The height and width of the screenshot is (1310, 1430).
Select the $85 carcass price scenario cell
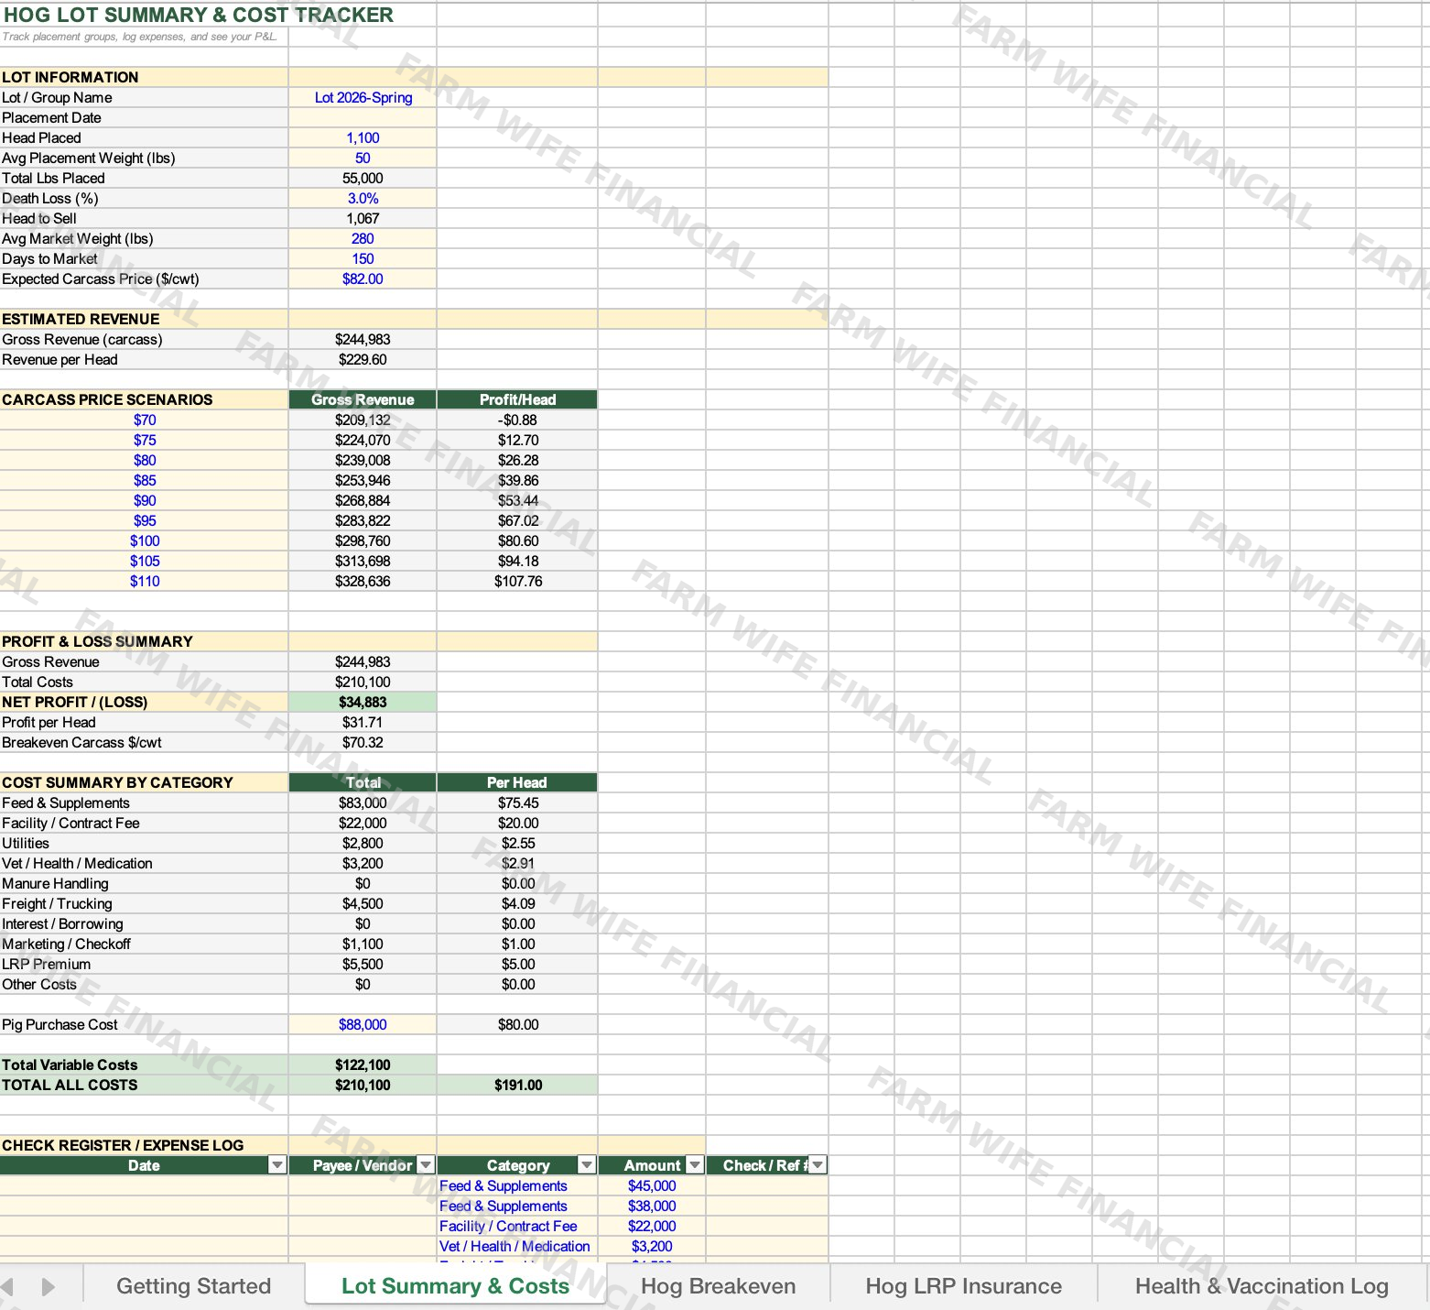145,481
